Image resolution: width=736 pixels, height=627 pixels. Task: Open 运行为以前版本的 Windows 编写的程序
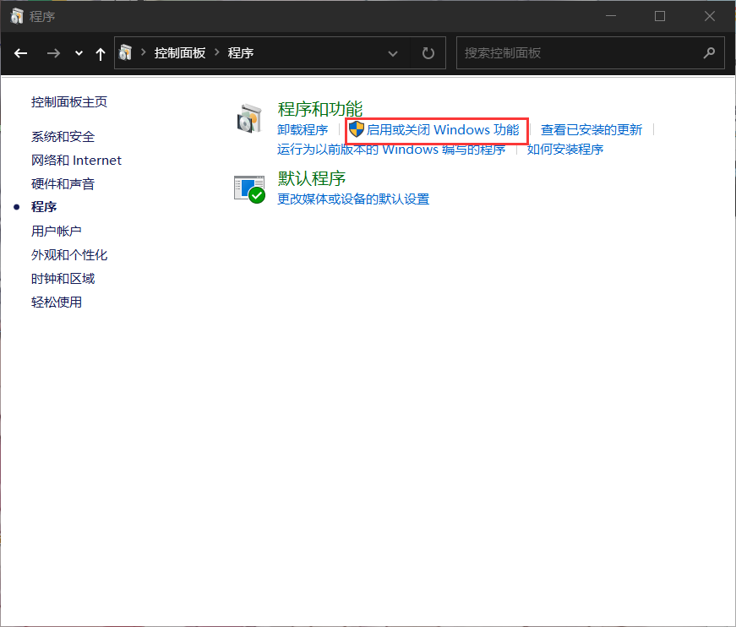(x=391, y=150)
